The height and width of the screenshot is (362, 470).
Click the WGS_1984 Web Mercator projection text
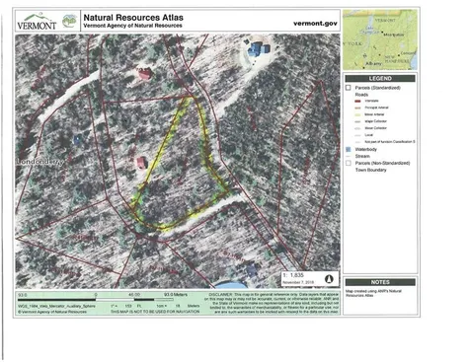(x=56, y=306)
